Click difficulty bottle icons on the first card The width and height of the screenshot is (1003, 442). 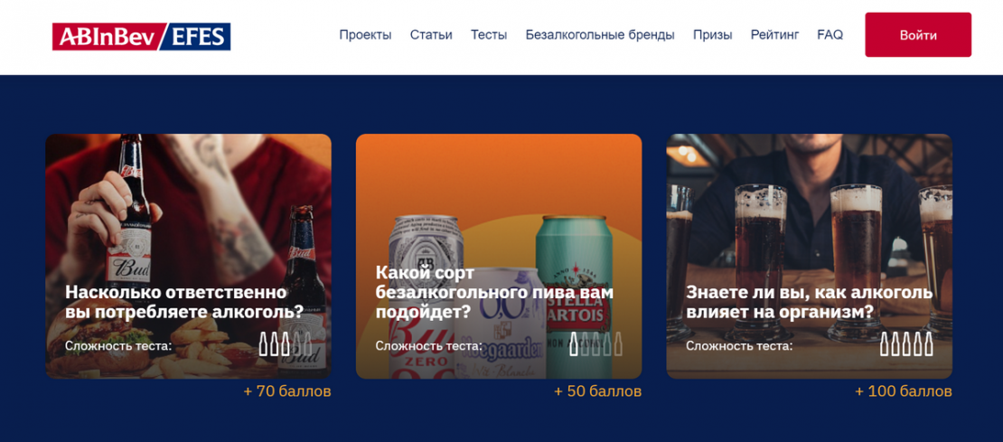[286, 344]
